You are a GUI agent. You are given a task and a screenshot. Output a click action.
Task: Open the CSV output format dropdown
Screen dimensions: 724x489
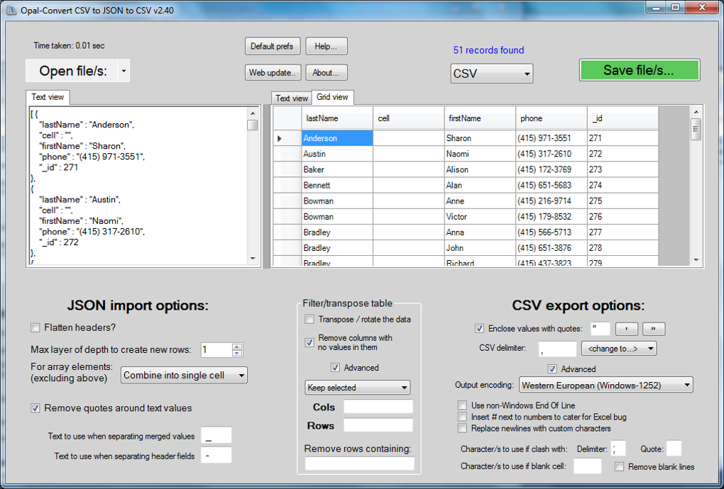click(x=492, y=74)
